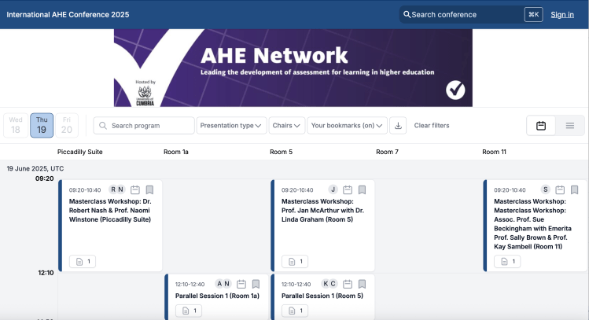Switch to list view layout
589x320 pixels.
point(570,126)
